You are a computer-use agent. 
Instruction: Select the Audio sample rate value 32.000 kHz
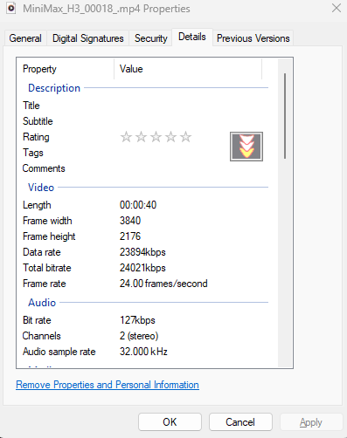tap(143, 352)
